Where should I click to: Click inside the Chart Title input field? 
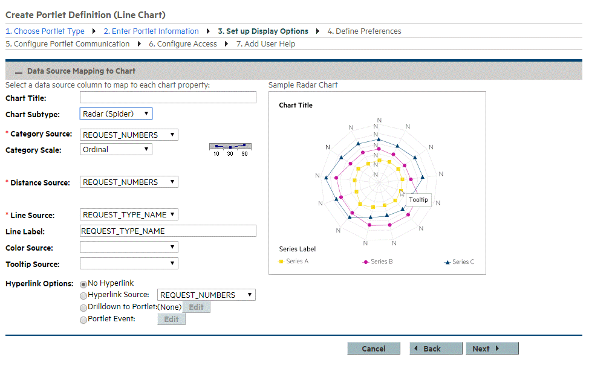[168, 97]
